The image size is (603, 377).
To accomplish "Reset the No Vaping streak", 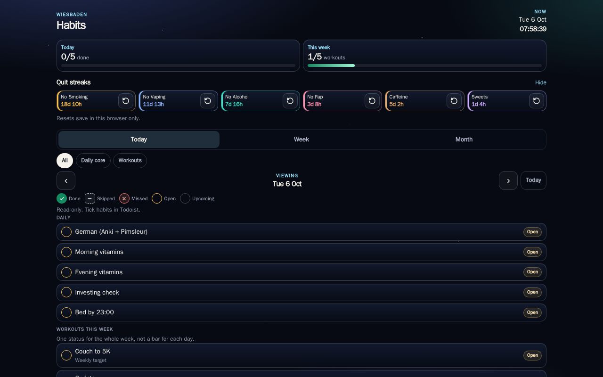I will point(208,101).
